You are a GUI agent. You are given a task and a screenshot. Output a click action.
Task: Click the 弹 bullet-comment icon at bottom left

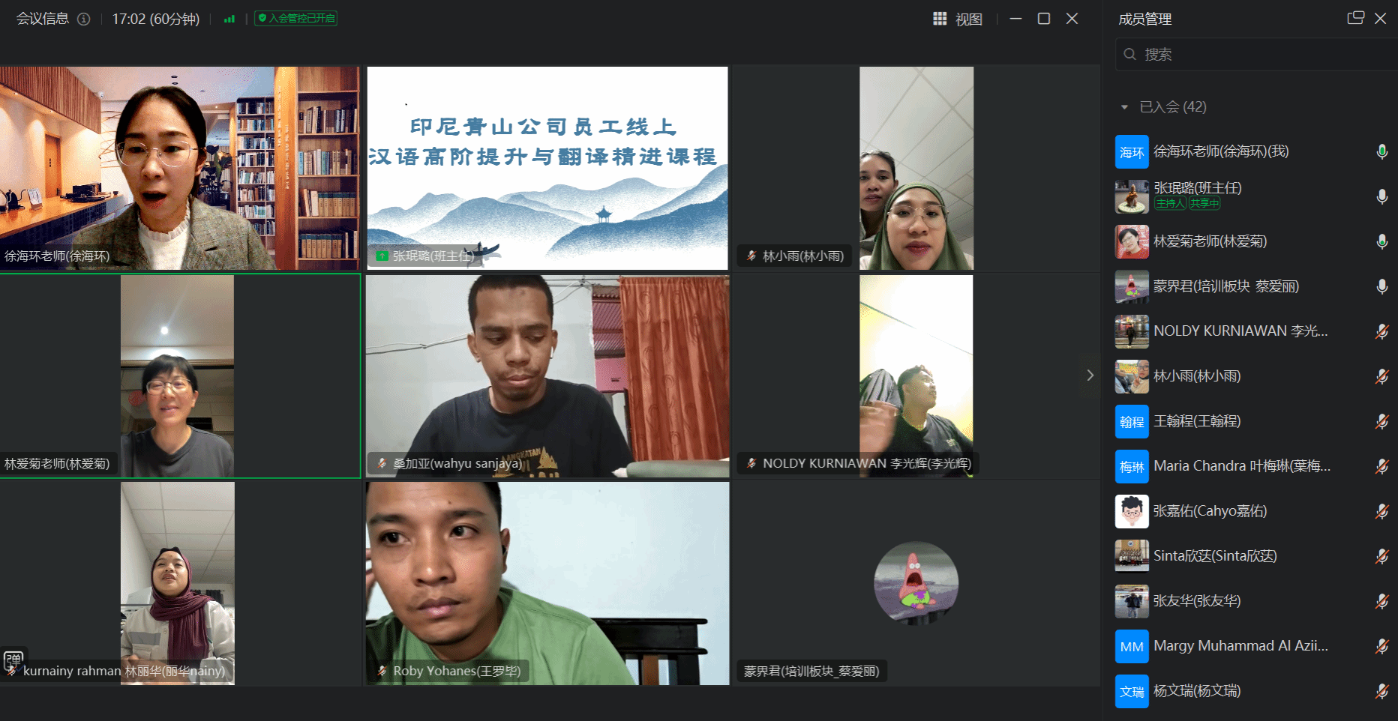(13, 660)
